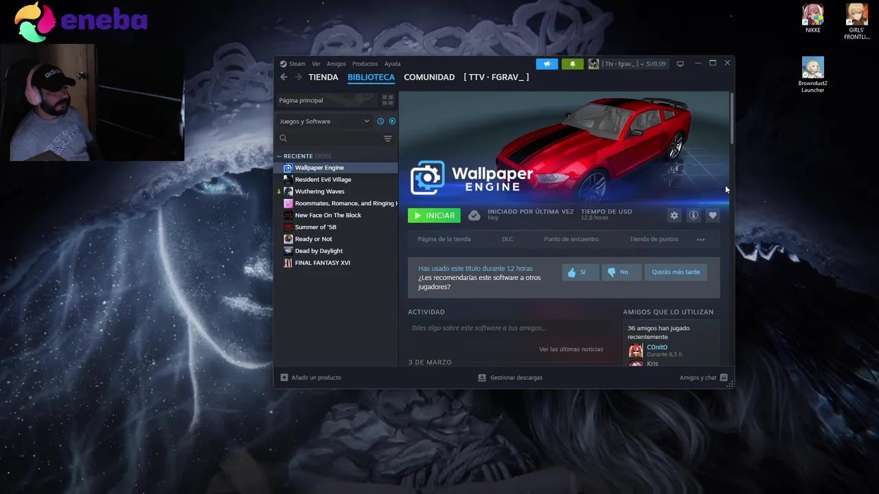Click Dead by Daylight game icon
This screenshot has height=494, width=879.
coord(288,251)
